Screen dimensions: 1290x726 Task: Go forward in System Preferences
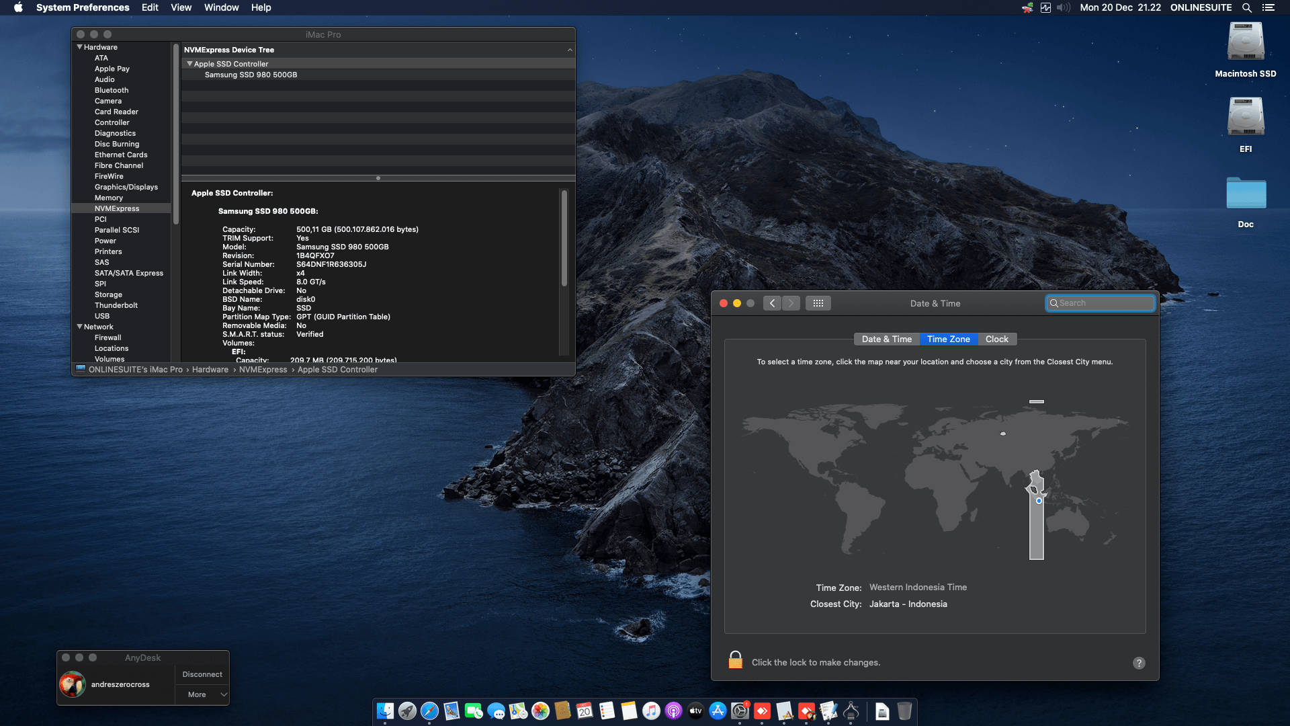click(791, 303)
